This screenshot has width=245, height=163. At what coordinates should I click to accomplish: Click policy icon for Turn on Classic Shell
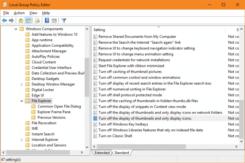point(95,136)
